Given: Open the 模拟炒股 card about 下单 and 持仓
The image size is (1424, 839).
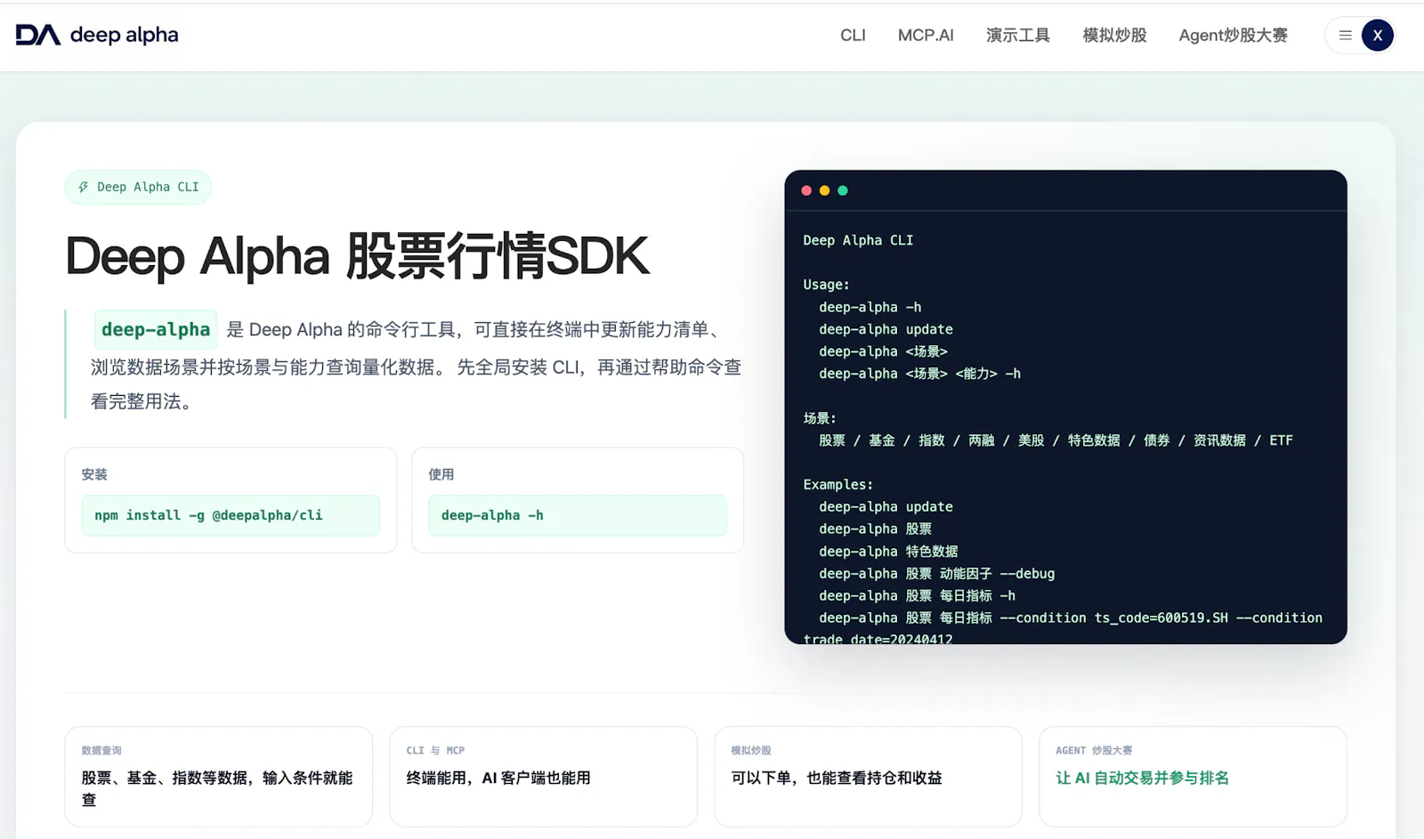Looking at the screenshot, I should tap(868, 777).
